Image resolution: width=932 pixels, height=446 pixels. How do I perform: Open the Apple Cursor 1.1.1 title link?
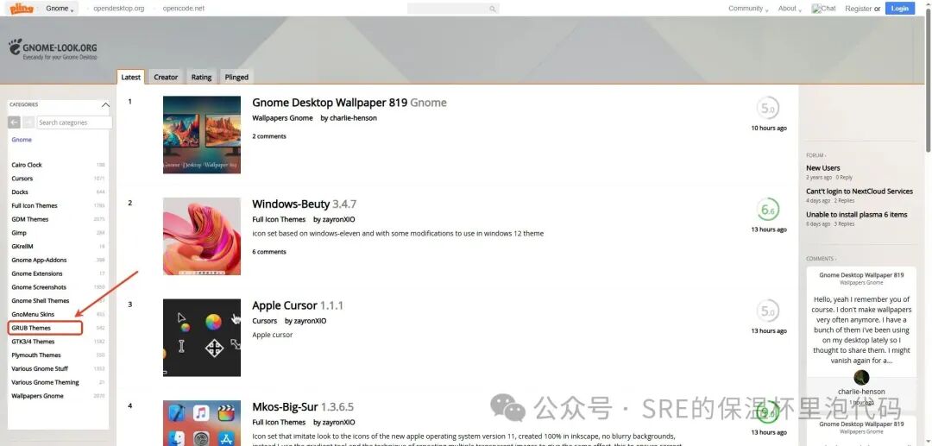[298, 305]
